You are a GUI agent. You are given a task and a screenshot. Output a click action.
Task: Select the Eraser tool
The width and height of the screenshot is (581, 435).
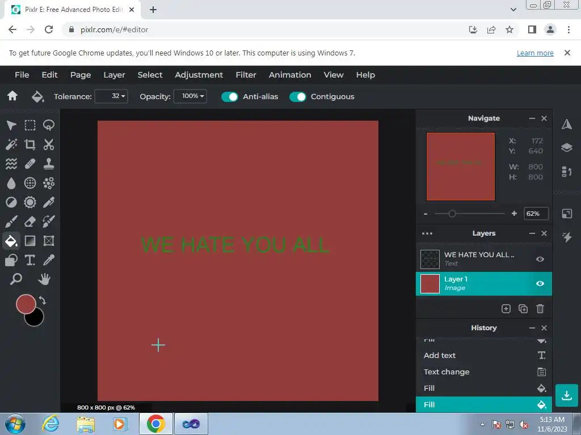coord(30,221)
